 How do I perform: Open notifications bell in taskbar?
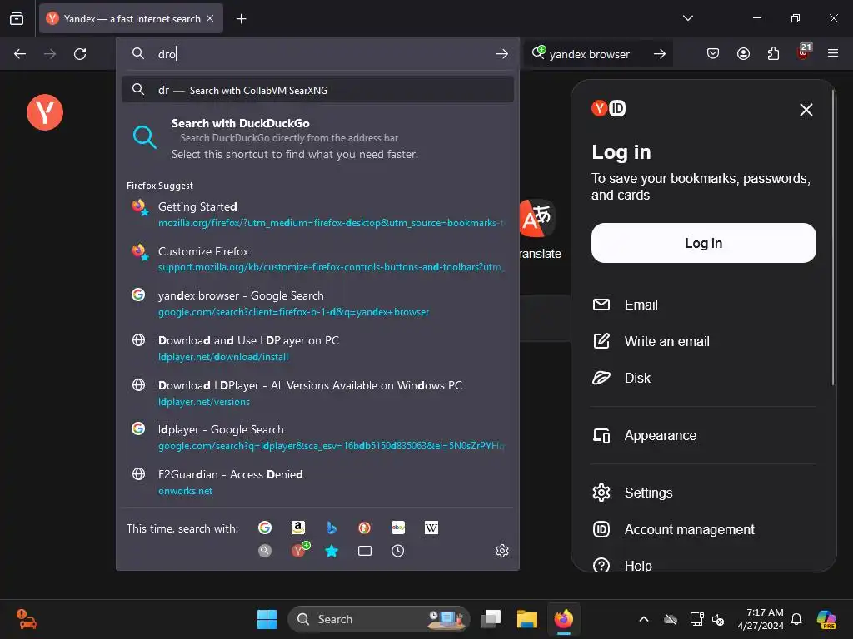(796, 619)
